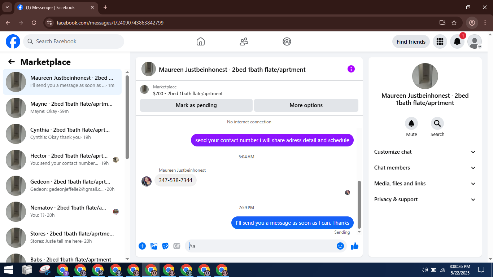Click the chat messages scrollbar thumb

tap(359, 205)
